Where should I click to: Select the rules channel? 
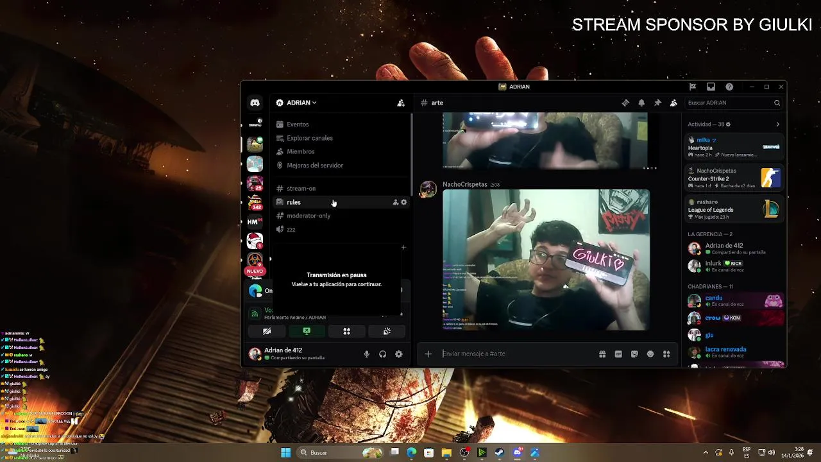341,202
